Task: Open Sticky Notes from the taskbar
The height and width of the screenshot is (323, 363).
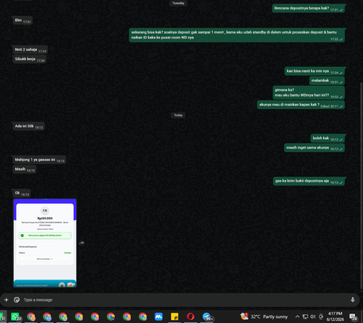Action: point(174,316)
